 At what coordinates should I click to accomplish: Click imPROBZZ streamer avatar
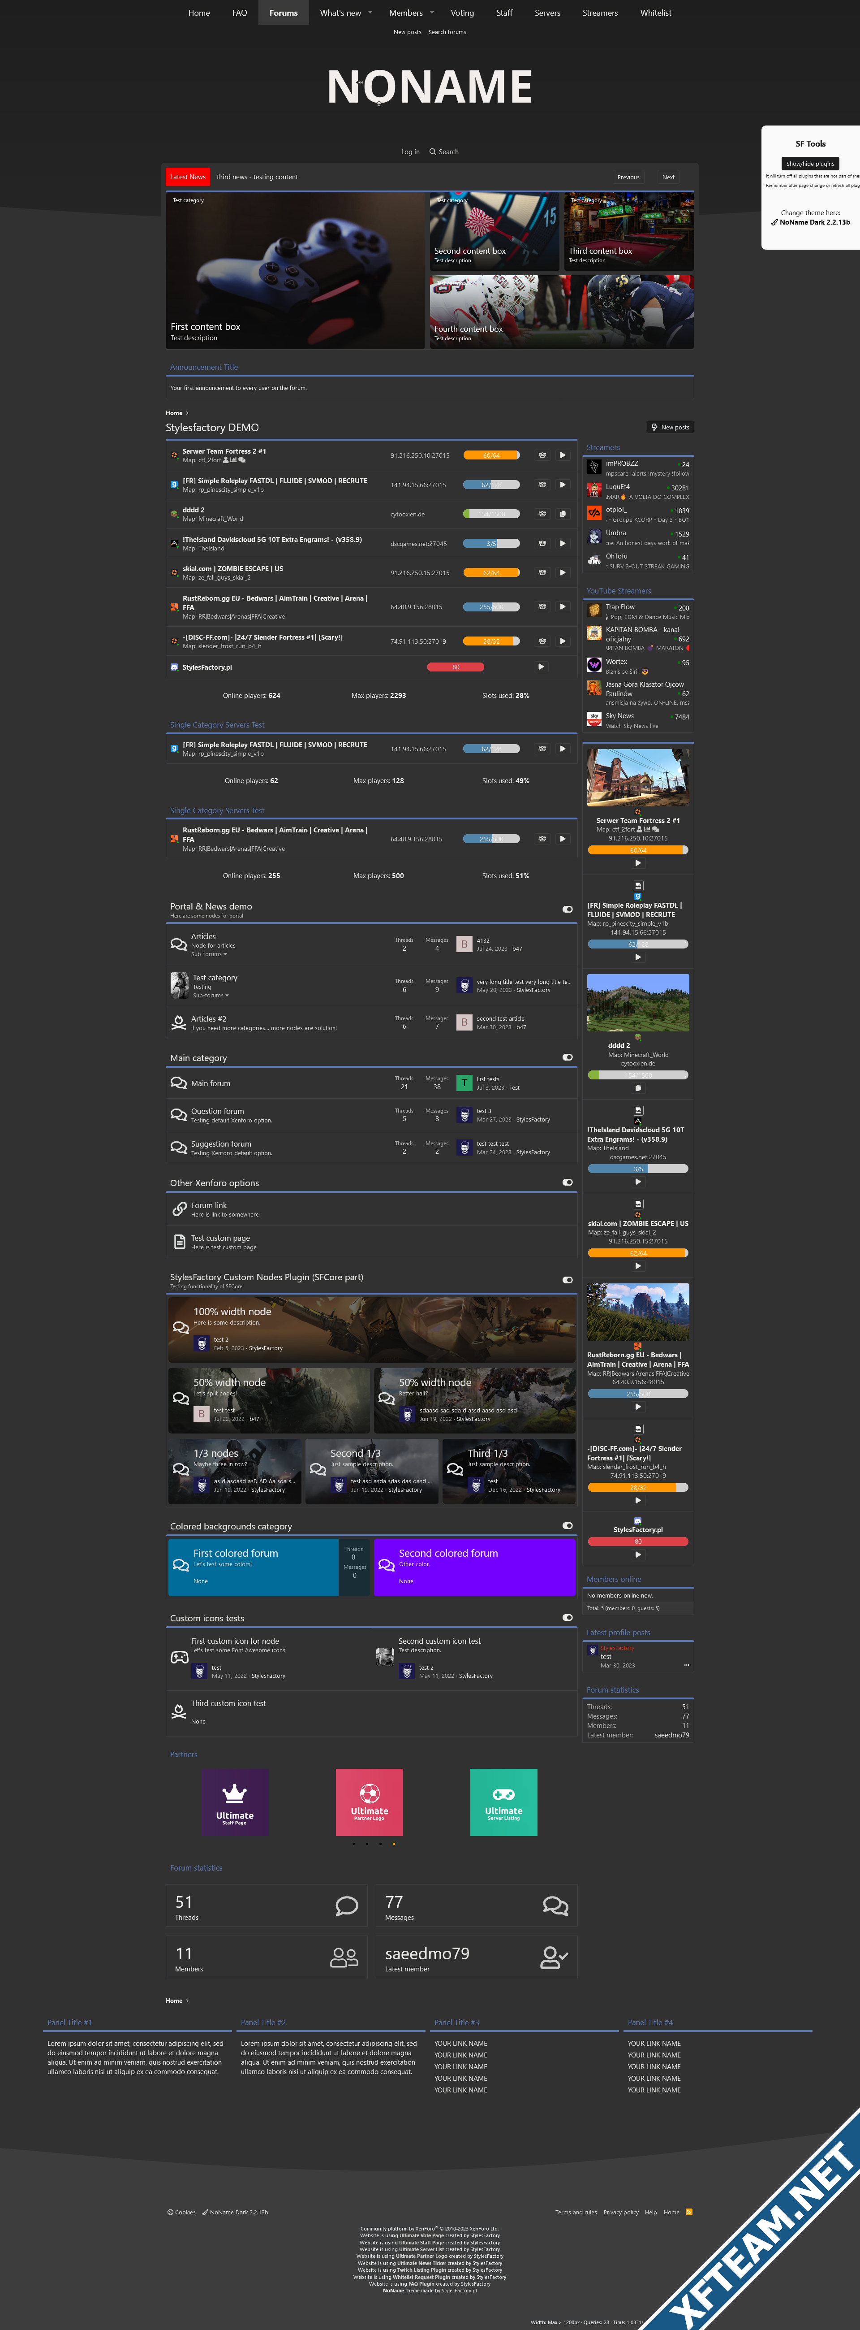pos(593,467)
